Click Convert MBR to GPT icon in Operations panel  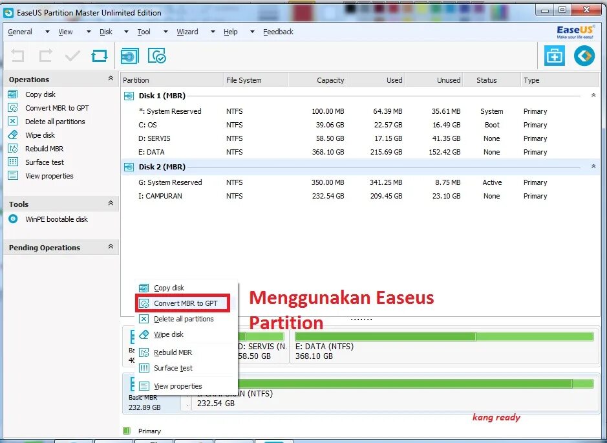point(13,107)
